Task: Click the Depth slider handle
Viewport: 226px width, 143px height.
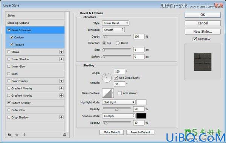Action: (x=106, y=37)
